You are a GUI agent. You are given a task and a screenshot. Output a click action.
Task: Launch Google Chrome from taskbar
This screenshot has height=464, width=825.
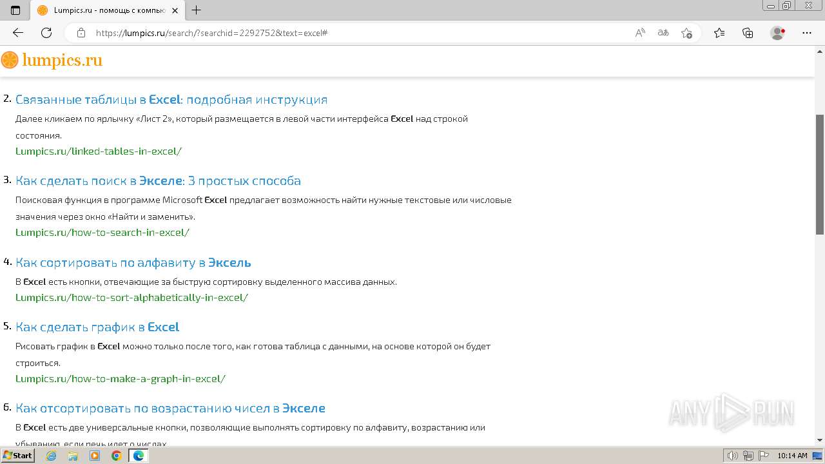pos(116,456)
